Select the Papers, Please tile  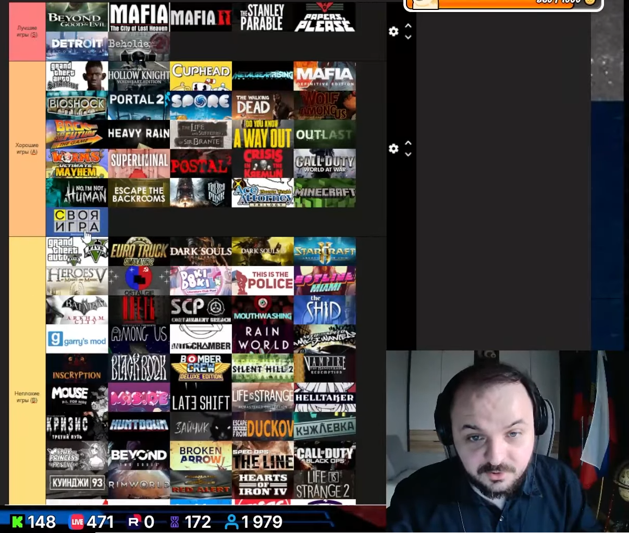tap(325, 17)
